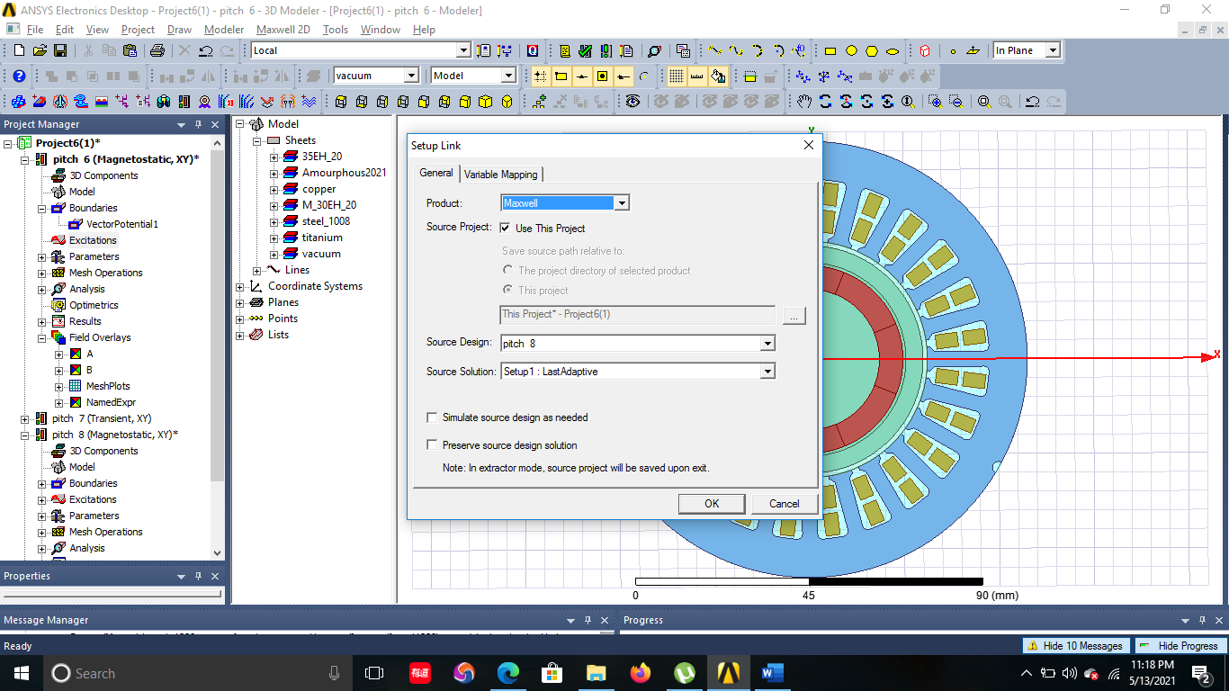Select the This project radio button

click(x=508, y=290)
